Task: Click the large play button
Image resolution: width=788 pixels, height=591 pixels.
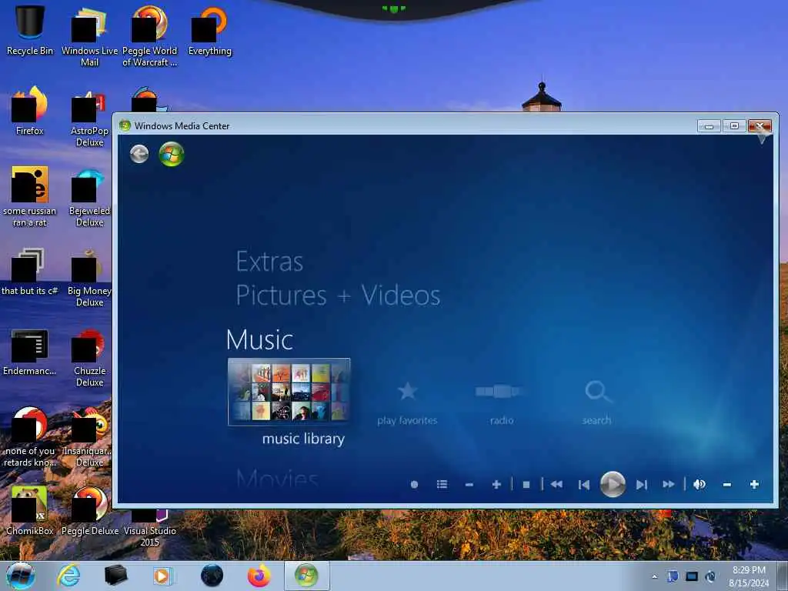Action: [x=613, y=485]
